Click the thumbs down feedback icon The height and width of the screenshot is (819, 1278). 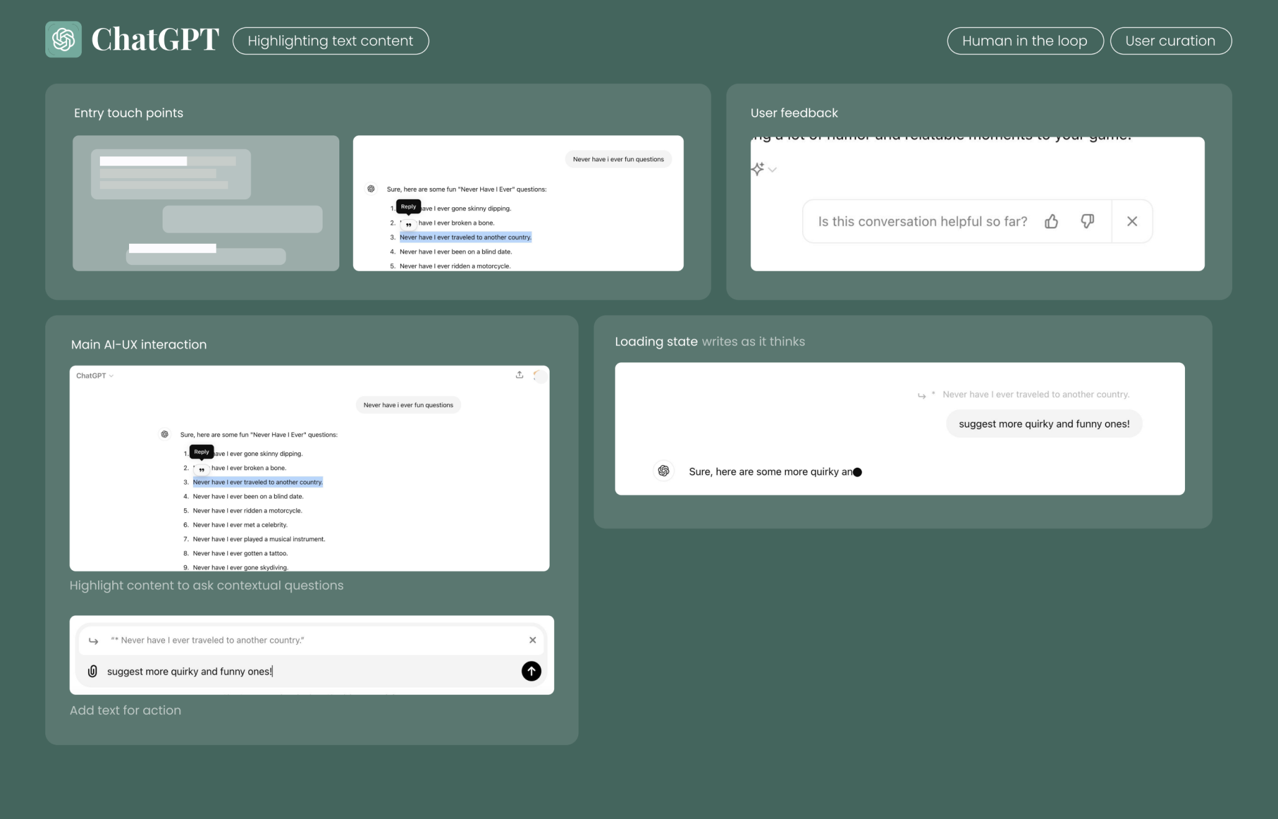tap(1087, 222)
